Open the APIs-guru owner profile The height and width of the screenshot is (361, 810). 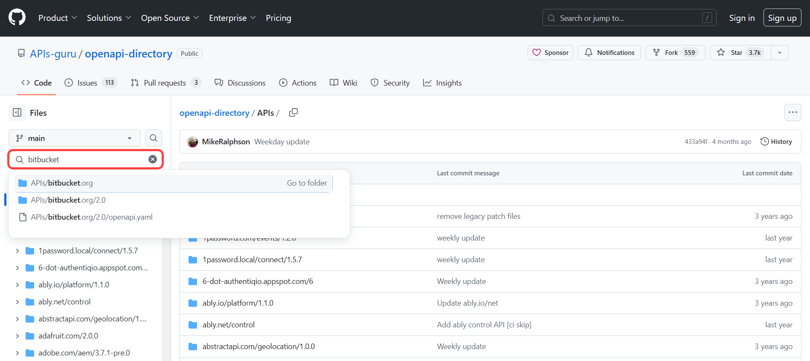coord(53,54)
